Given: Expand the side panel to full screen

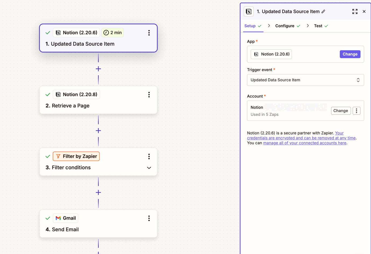Looking at the screenshot, I should point(355,12).
